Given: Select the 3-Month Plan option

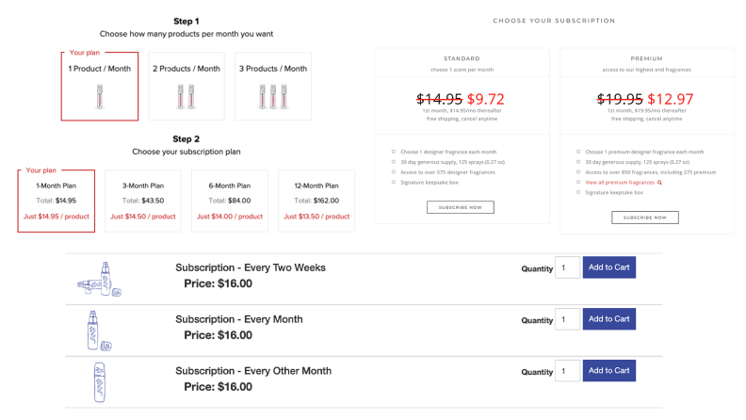Looking at the screenshot, I should pyautogui.click(x=143, y=201).
